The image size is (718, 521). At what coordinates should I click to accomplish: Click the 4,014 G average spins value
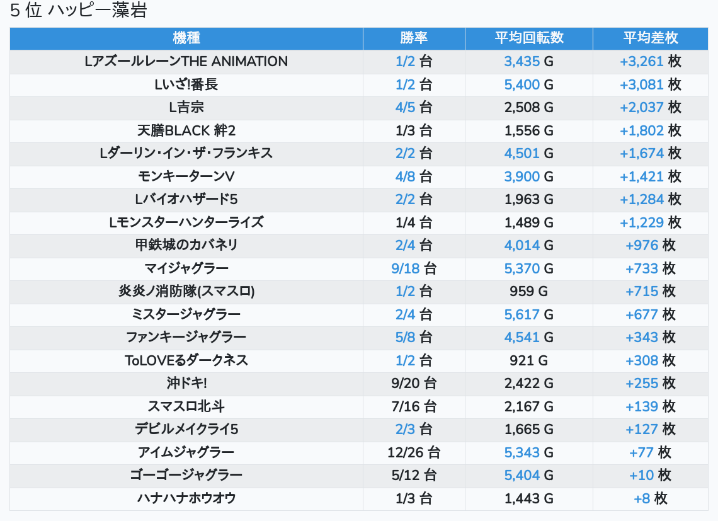(529, 245)
